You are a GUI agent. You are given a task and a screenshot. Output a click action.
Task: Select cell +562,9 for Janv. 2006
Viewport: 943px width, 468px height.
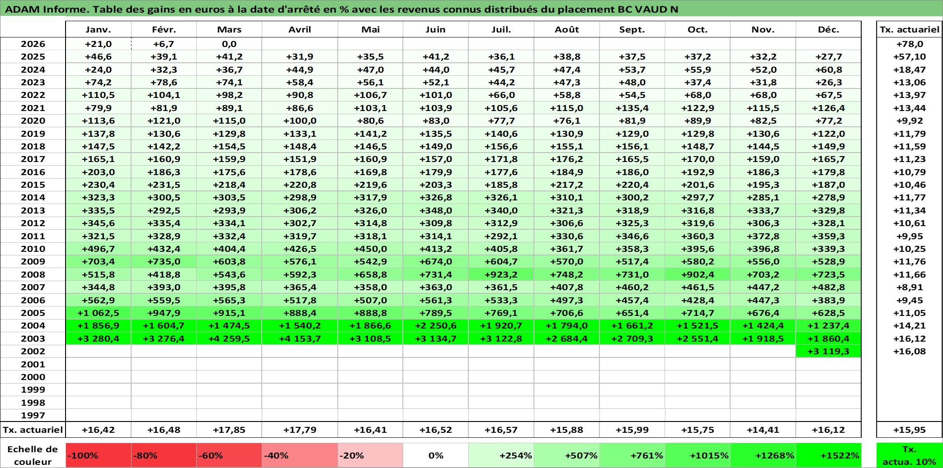[99, 300]
